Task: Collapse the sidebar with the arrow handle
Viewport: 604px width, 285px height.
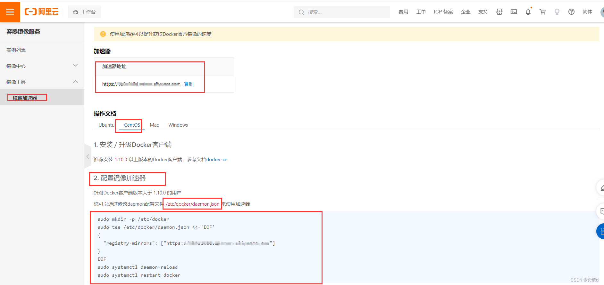Action: click(88, 156)
